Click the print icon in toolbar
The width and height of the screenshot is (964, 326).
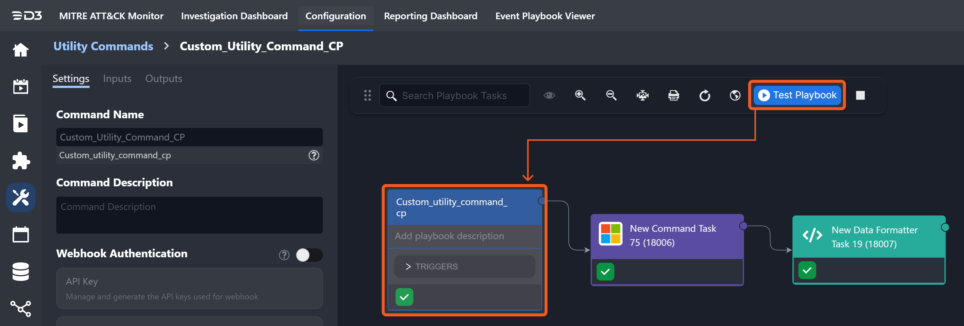pos(673,96)
